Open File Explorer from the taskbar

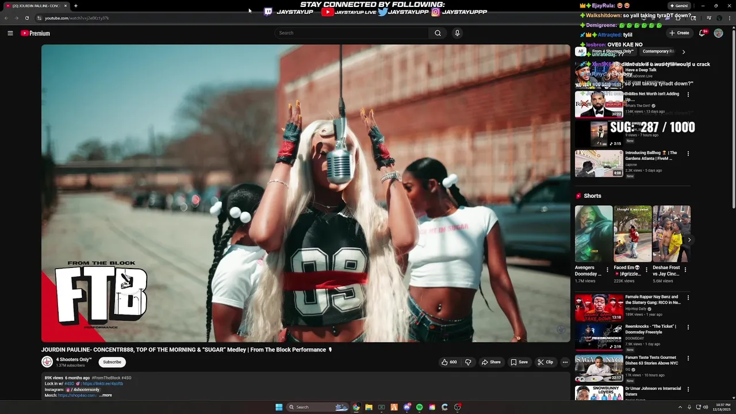tap(369, 407)
